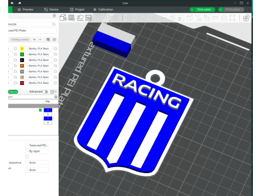Open the sequence Auto dropdown
The image size is (261, 196).
36,163
